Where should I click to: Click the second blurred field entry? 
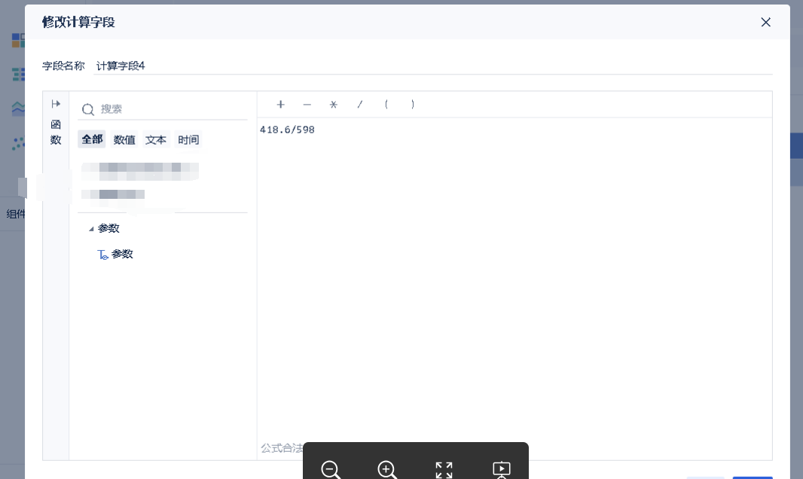113,194
